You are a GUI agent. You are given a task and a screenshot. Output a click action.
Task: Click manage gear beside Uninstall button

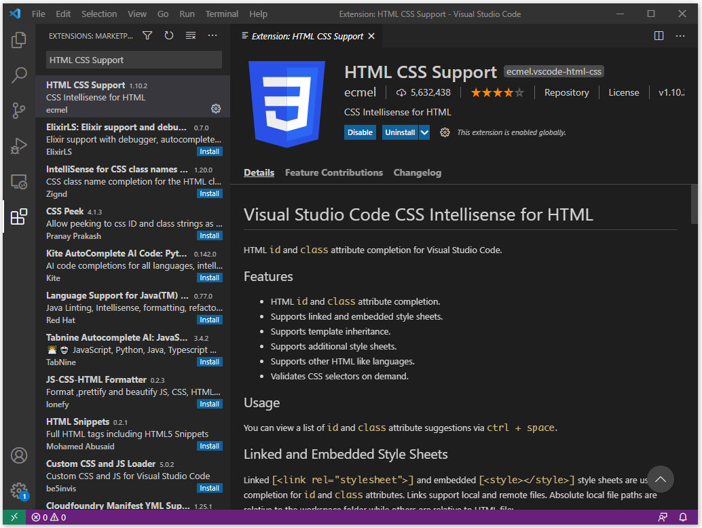tap(445, 132)
